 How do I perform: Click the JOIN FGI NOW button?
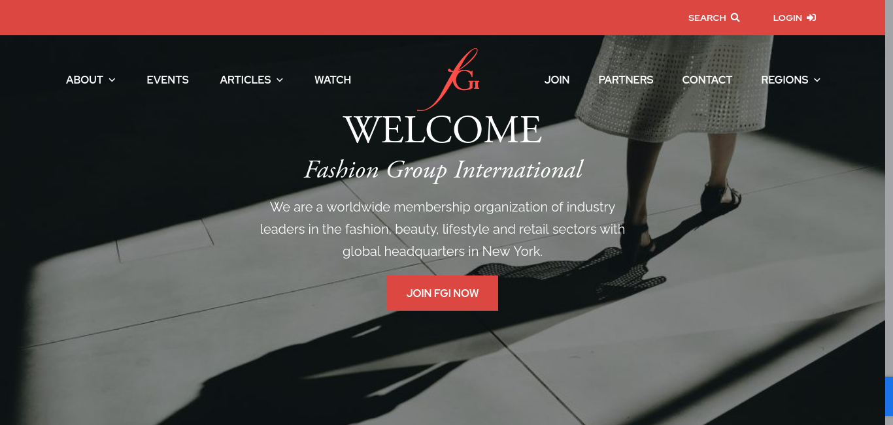(443, 293)
